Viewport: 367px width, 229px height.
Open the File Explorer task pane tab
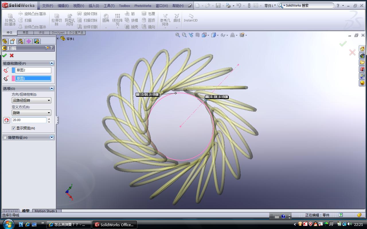362,62
